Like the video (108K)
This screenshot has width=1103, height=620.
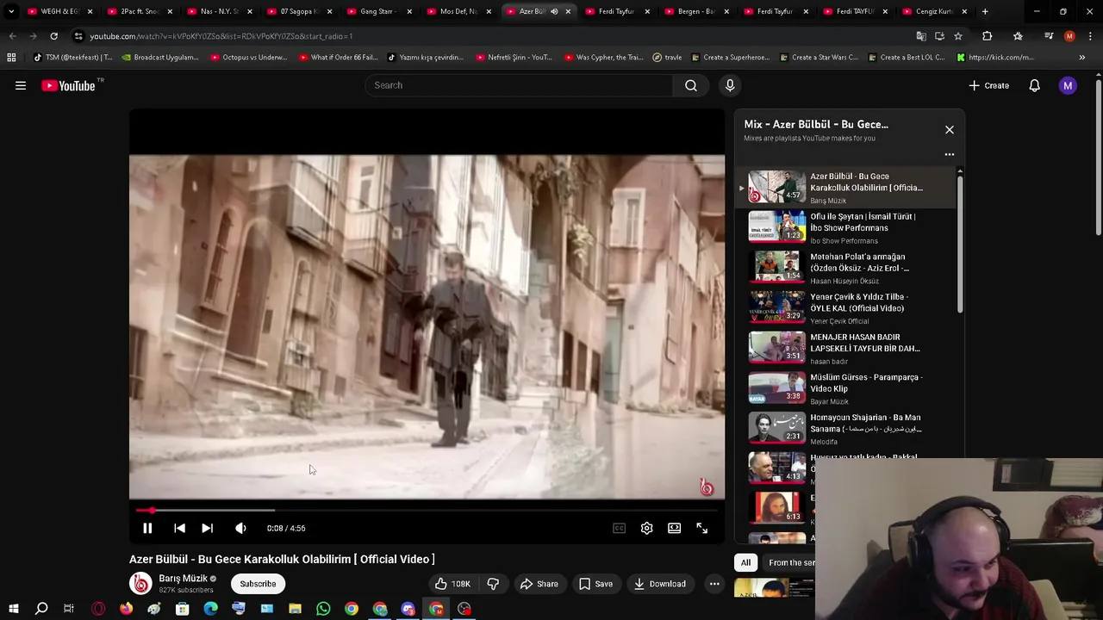point(452,584)
